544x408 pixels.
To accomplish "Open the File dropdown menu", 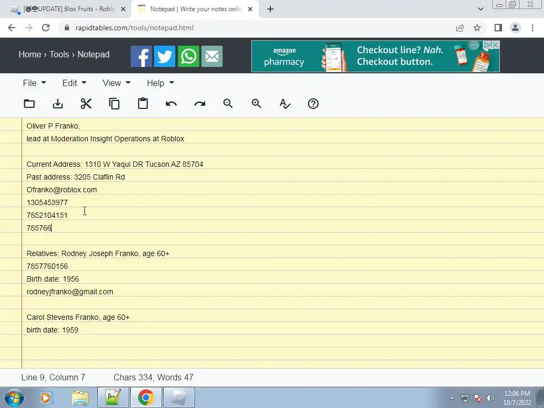I will 35,83.
